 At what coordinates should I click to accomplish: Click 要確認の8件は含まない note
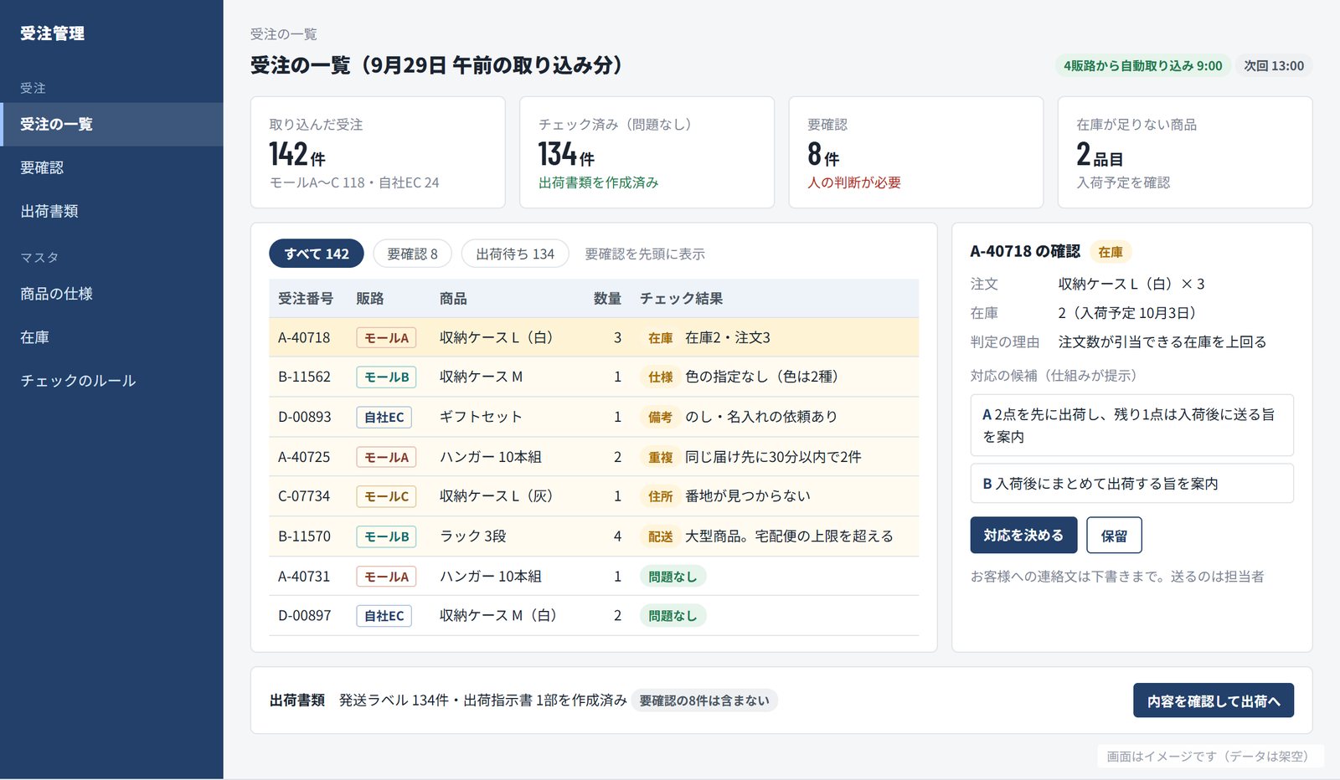(x=704, y=700)
